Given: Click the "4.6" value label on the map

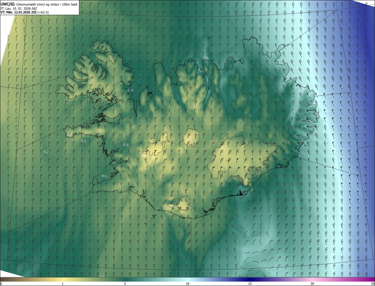Looking at the screenshot, I should (x=104, y=176).
